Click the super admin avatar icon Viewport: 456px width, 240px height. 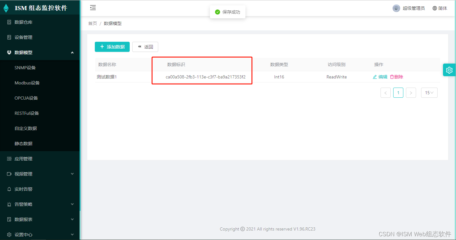click(396, 8)
